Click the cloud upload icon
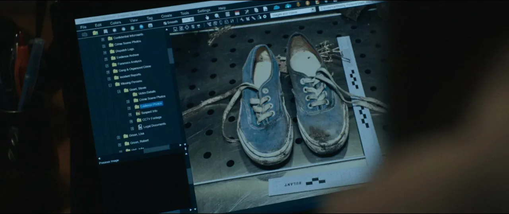 click(288, 6)
